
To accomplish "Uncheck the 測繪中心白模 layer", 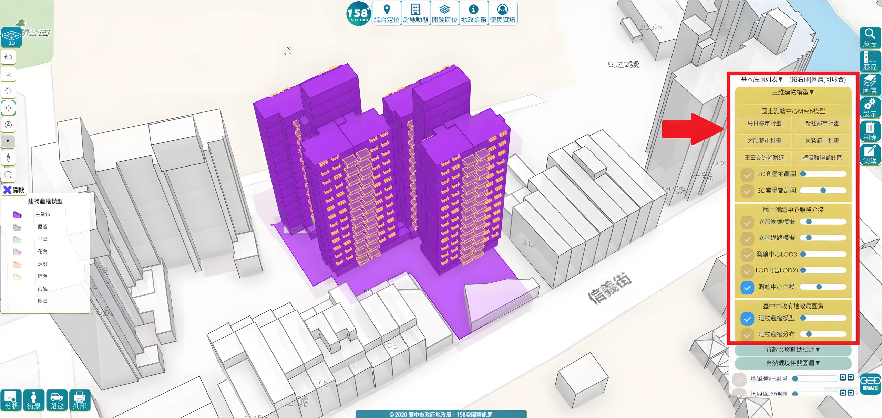I will click(747, 287).
